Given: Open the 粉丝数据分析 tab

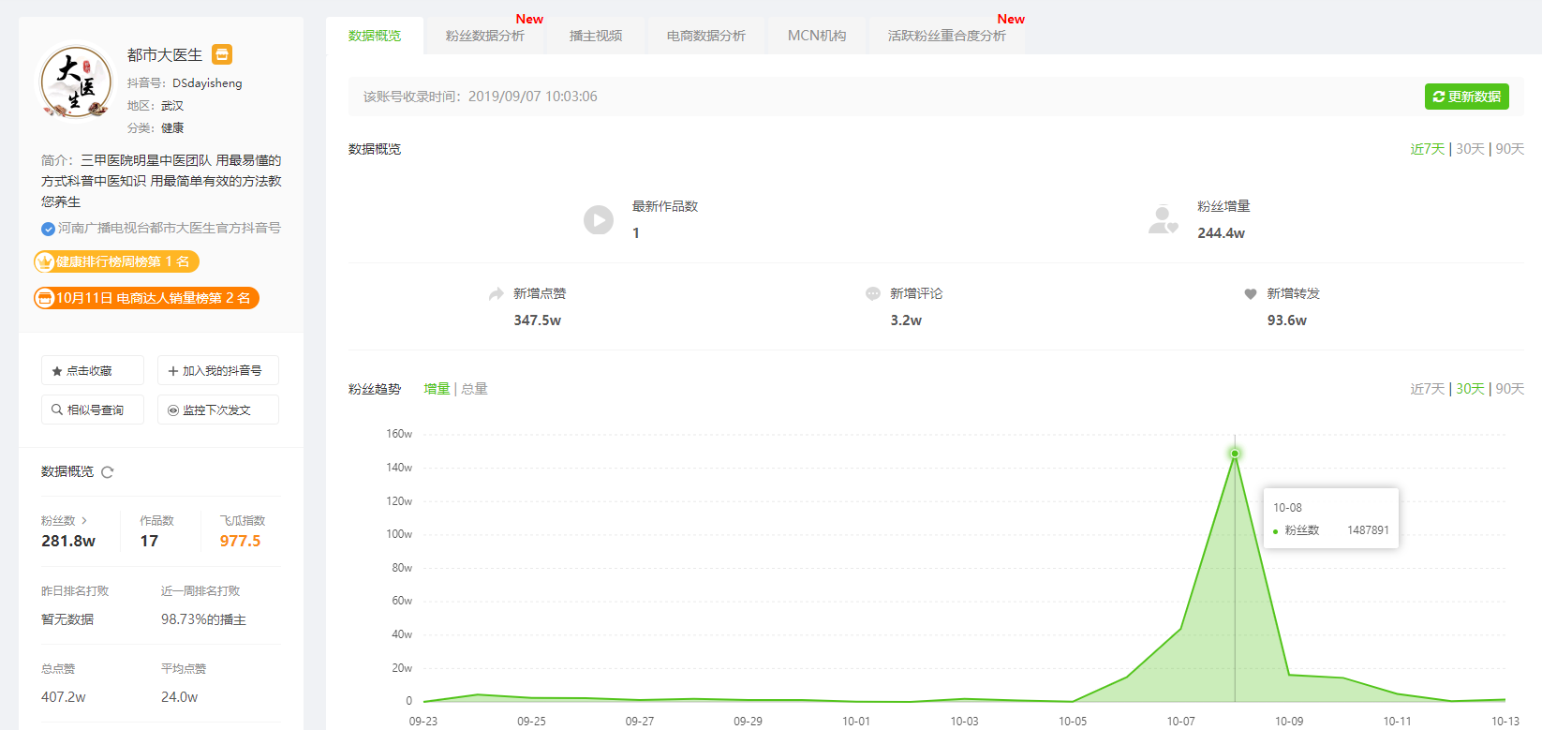Looking at the screenshot, I should 485,36.
